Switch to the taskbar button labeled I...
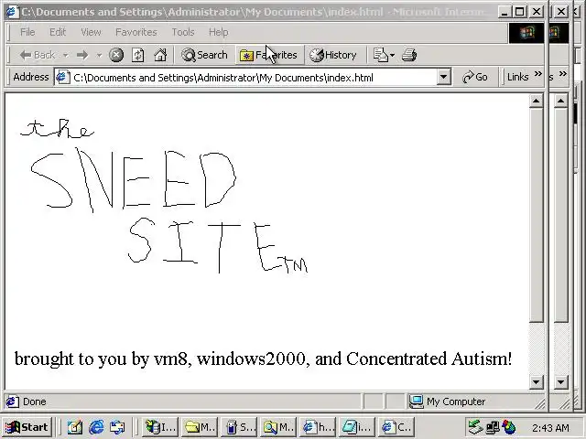Viewport: 586px width, 439px height. pos(160,427)
